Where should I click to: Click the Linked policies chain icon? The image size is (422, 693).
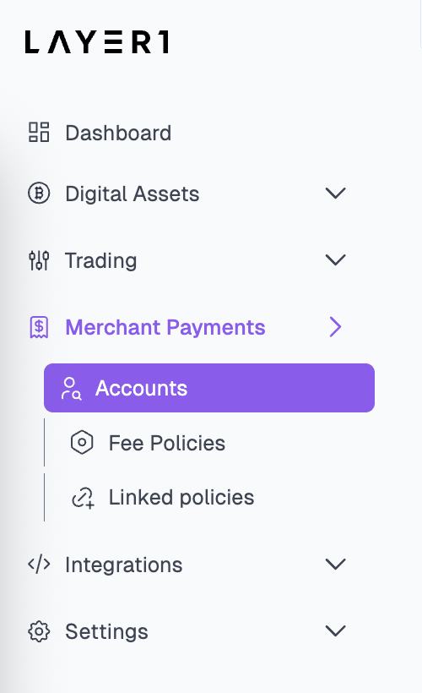(x=83, y=498)
